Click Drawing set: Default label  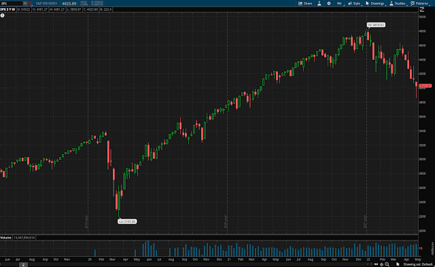point(418,264)
